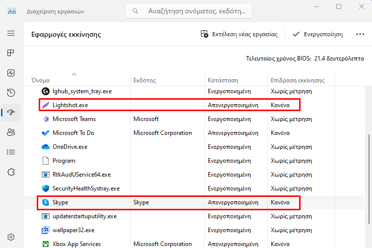Sort by the Όνομα column header
Screen dimensions: 372x248
(x=41, y=80)
